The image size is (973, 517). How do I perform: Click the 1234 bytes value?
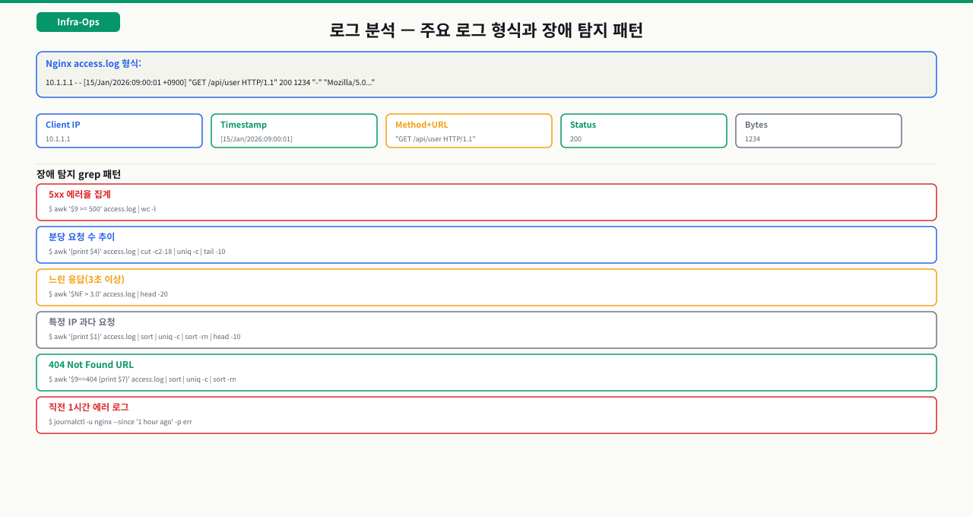click(753, 139)
